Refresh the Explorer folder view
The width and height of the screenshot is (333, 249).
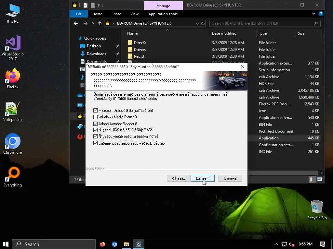pos(203,23)
